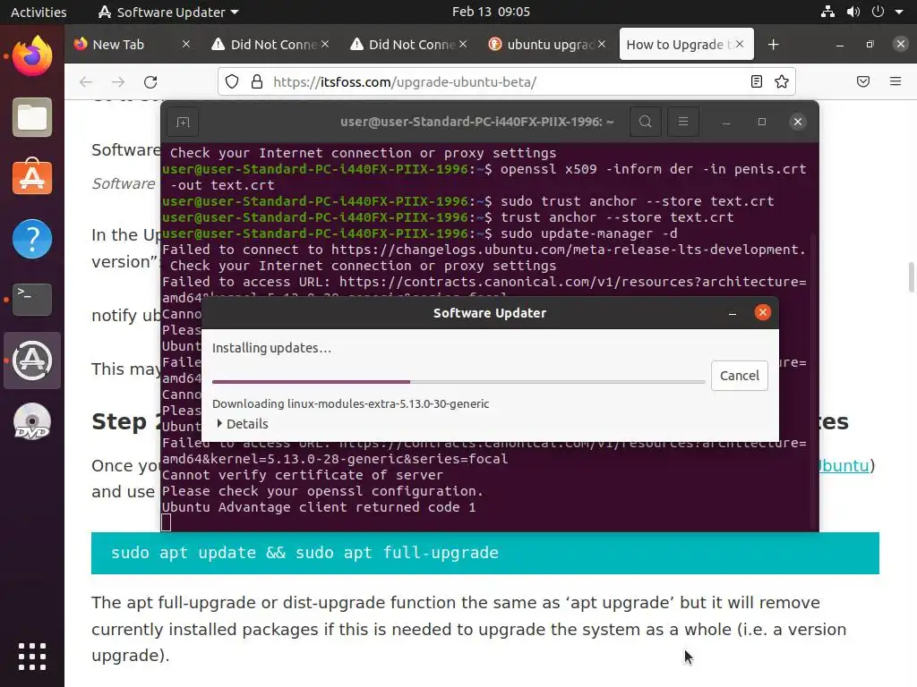This screenshot has height=687, width=917.
Task: Open Activities overview
Action: [39, 12]
